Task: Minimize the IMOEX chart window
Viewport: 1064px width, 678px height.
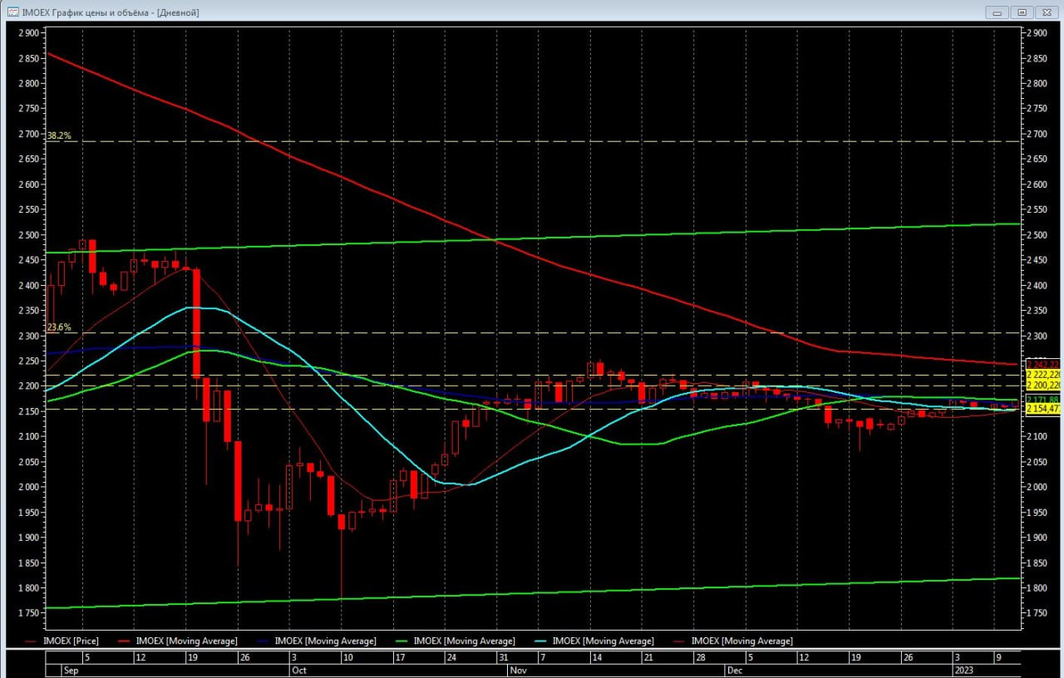Action: pos(997,12)
